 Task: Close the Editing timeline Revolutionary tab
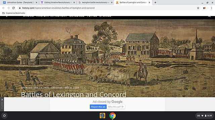[74, 2]
